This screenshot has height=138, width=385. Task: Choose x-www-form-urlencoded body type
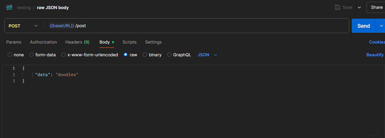click(63, 55)
